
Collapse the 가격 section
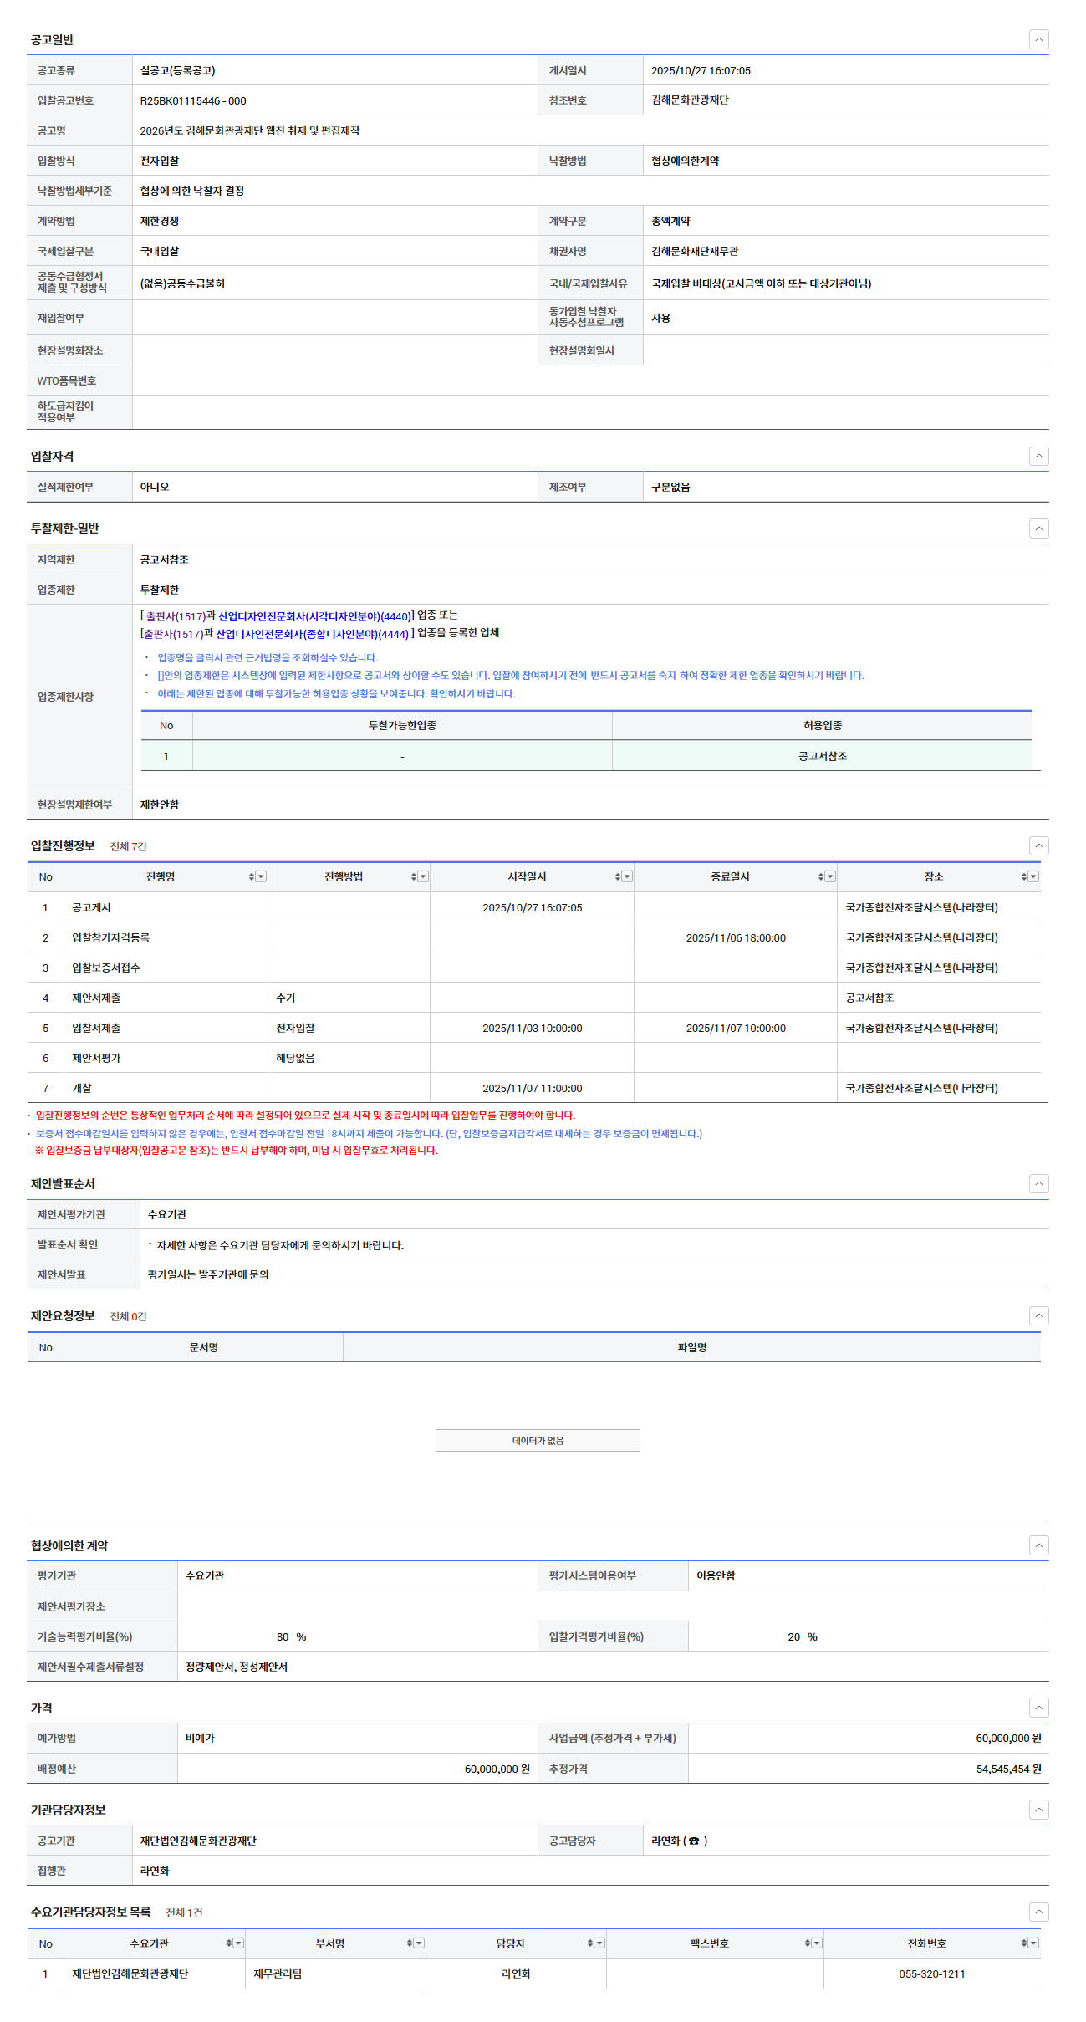click(x=1038, y=1708)
